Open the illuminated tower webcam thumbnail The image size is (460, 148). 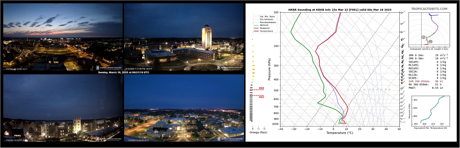pyautogui.click(x=184, y=37)
